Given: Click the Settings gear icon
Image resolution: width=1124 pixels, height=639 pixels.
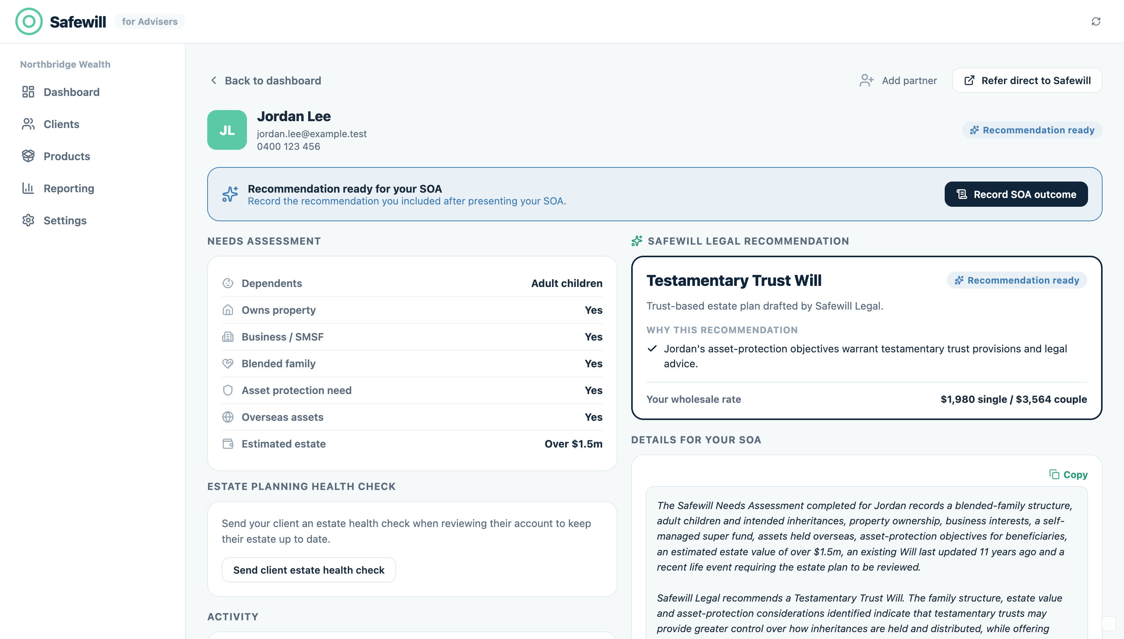Looking at the screenshot, I should tap(28, 220).
